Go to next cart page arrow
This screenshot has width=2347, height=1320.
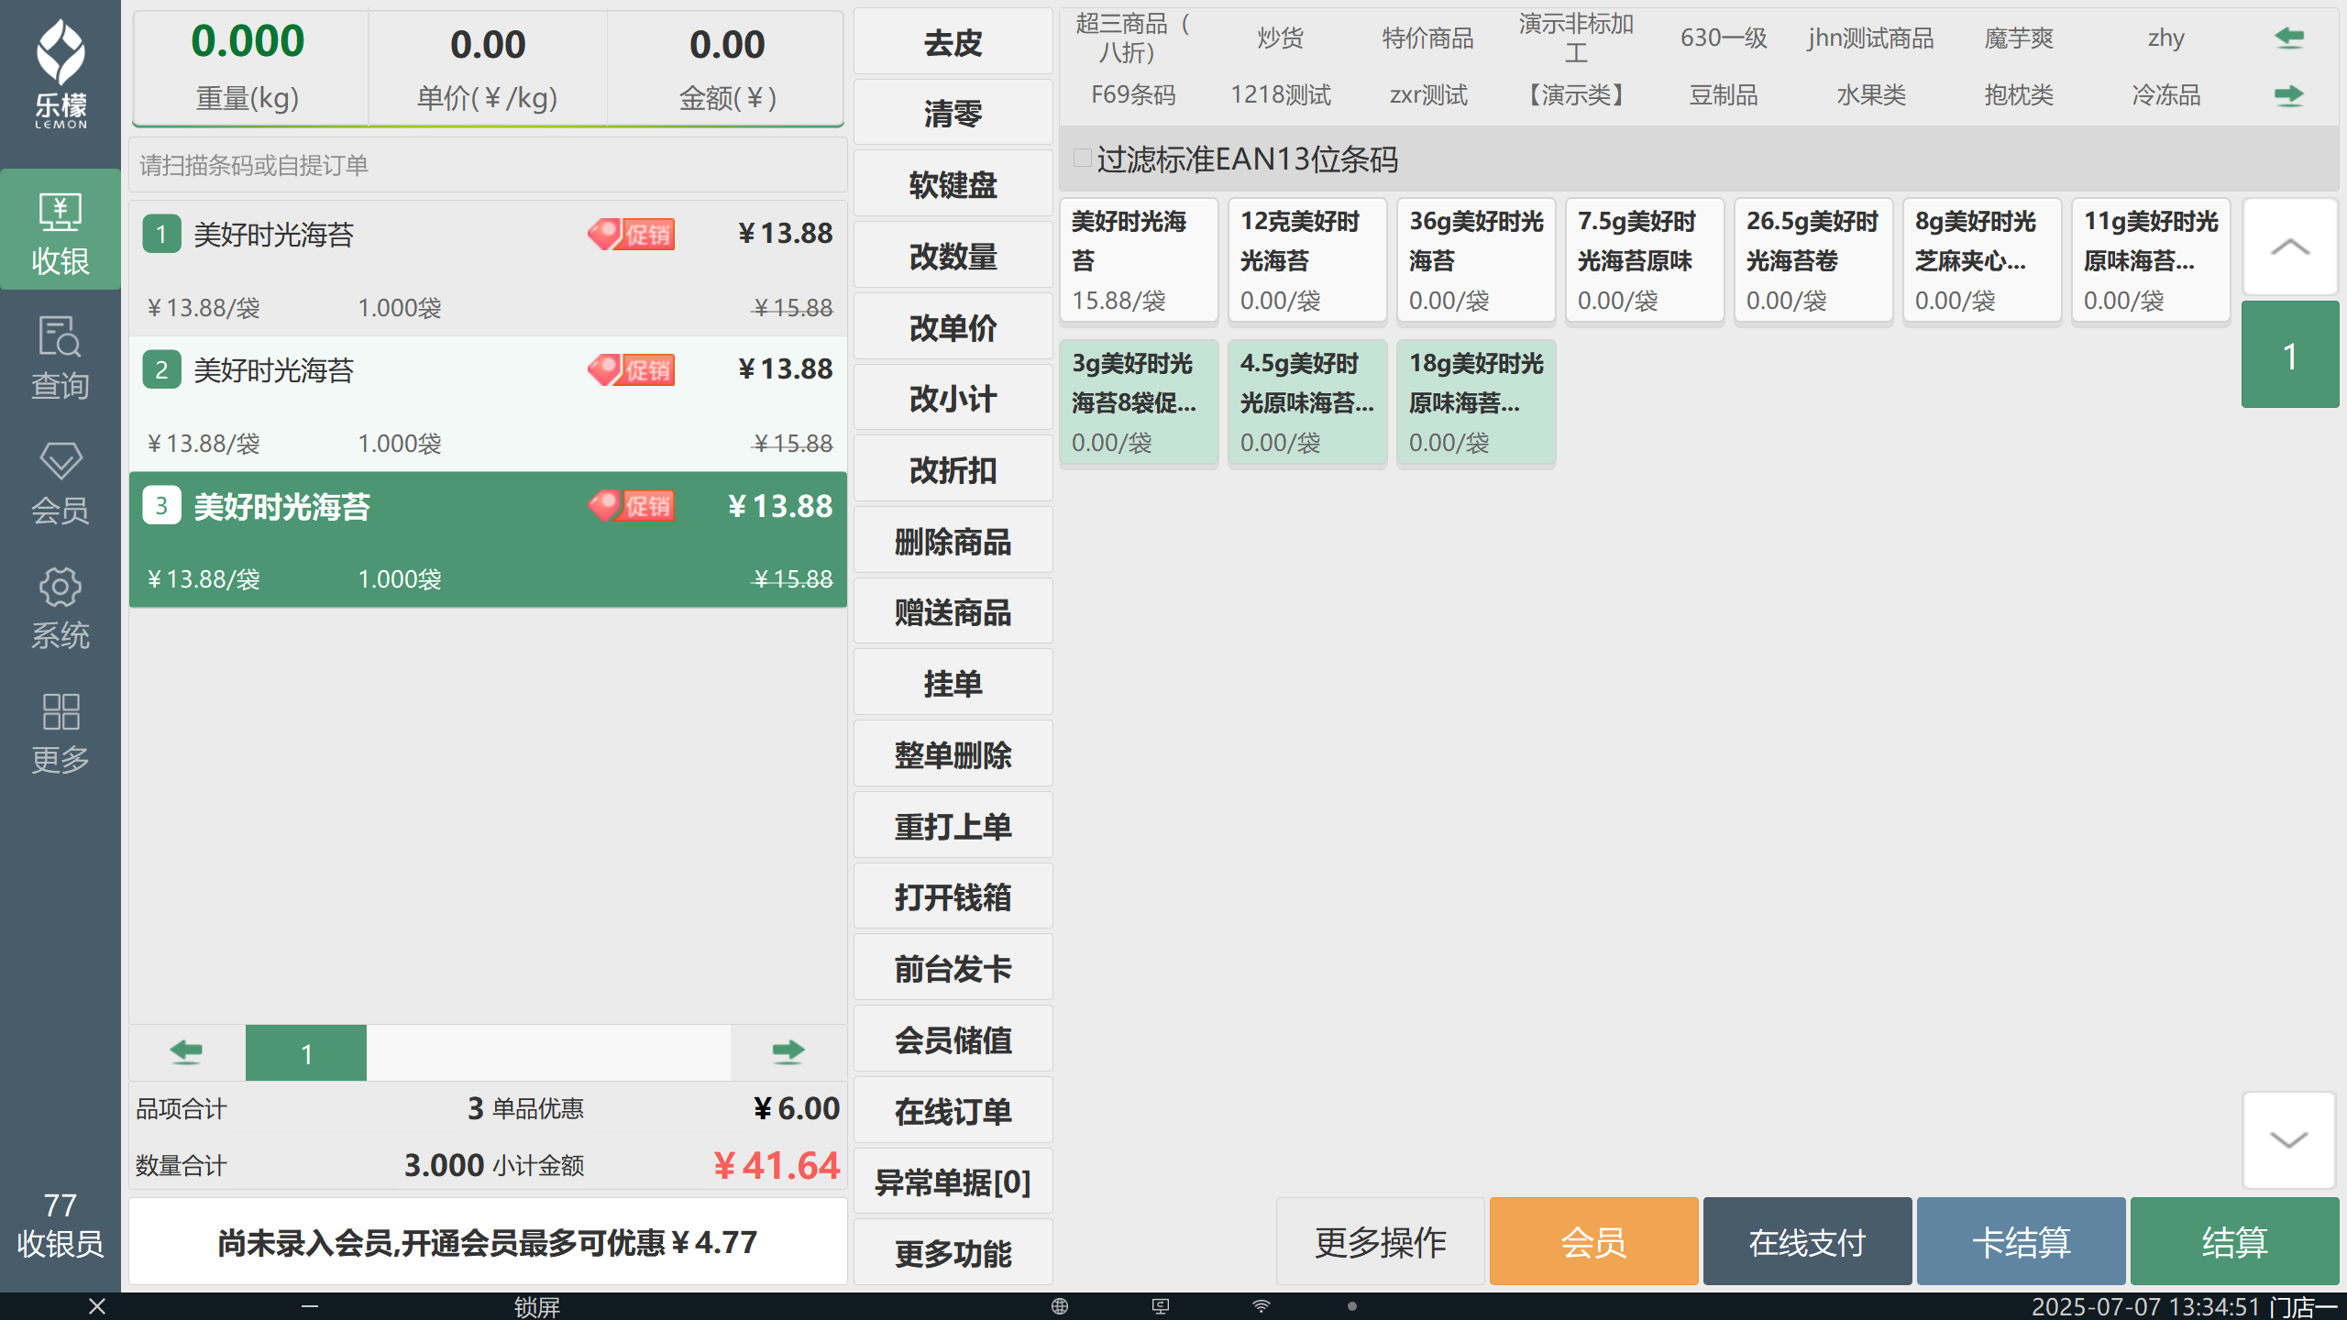[x=788, y=1051]
